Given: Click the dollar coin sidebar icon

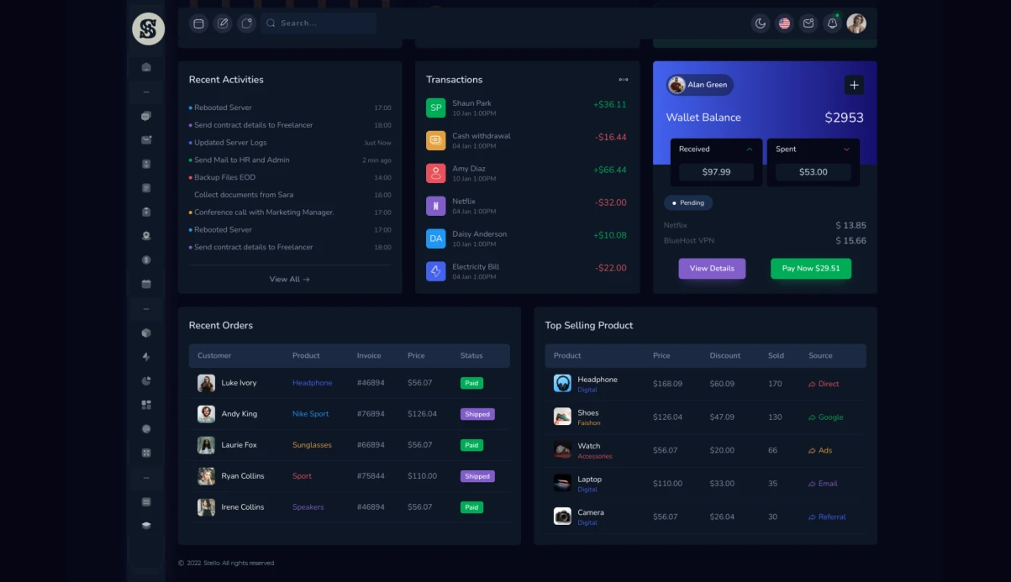Looking at the screenshot, I should 146,260.
